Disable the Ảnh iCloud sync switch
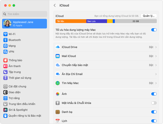 (x=154, y=94)
